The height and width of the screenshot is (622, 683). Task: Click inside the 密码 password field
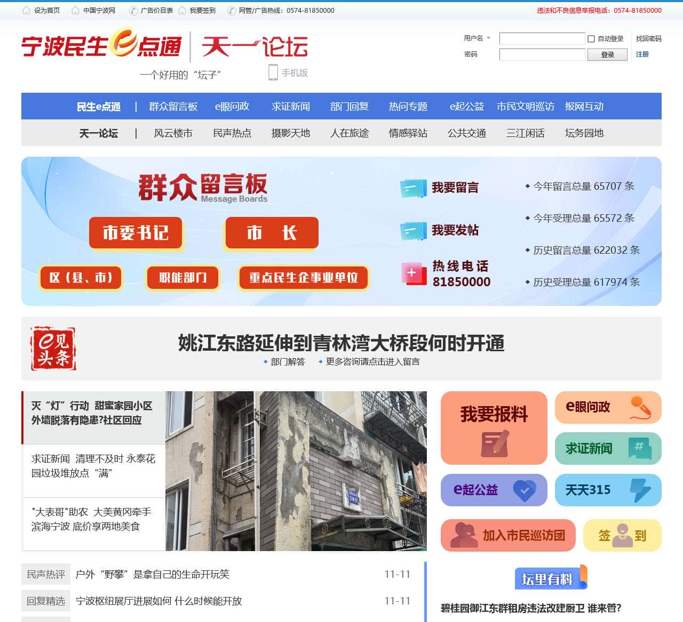pyautogui.click(x=542, y=54)
